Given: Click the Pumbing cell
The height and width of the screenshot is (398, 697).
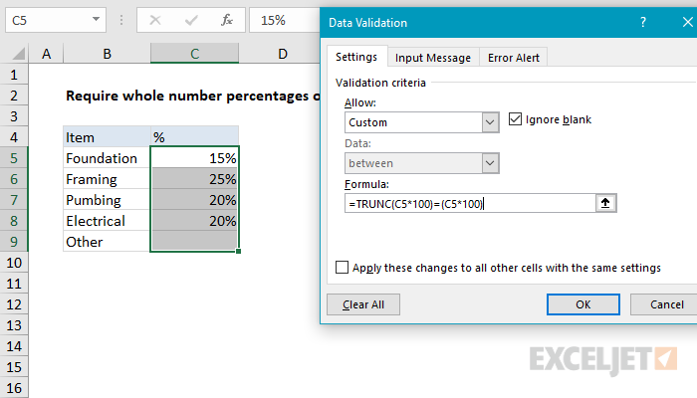Looking at the screenshot, I should [107, 200].
